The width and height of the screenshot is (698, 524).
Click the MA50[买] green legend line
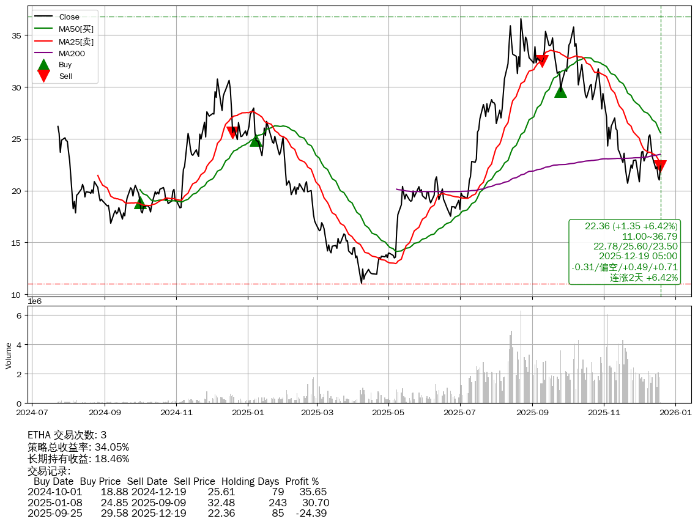pyautogui.click(x=44, y=29)
